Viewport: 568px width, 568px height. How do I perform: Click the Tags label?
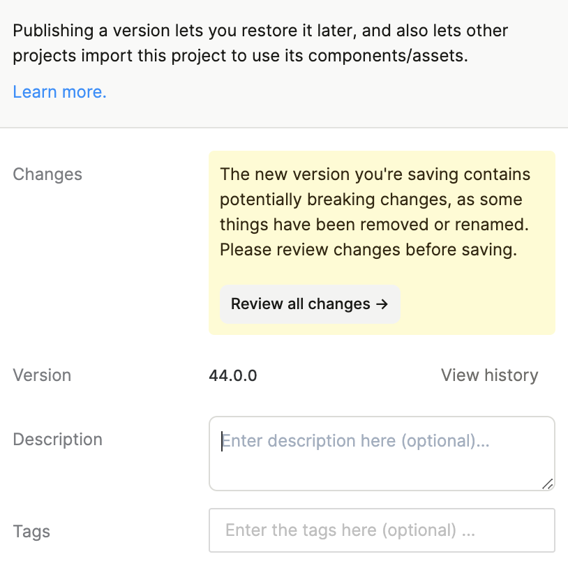(31, 532)
